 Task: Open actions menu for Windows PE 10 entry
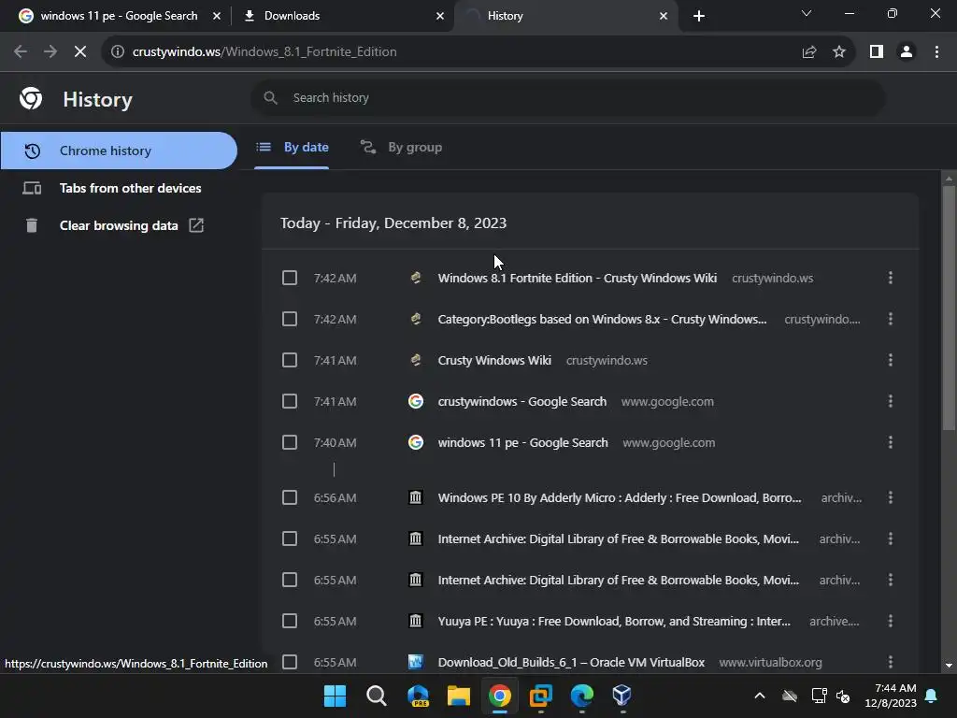(x=891, y=497)
